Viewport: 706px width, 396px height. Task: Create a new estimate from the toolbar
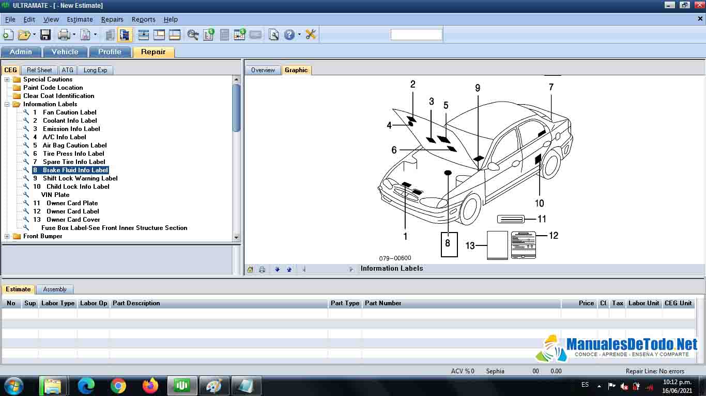[8, 35]
